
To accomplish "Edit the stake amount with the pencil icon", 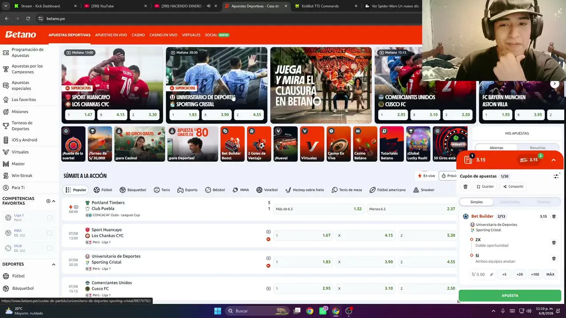I will (x=491, y=274).
